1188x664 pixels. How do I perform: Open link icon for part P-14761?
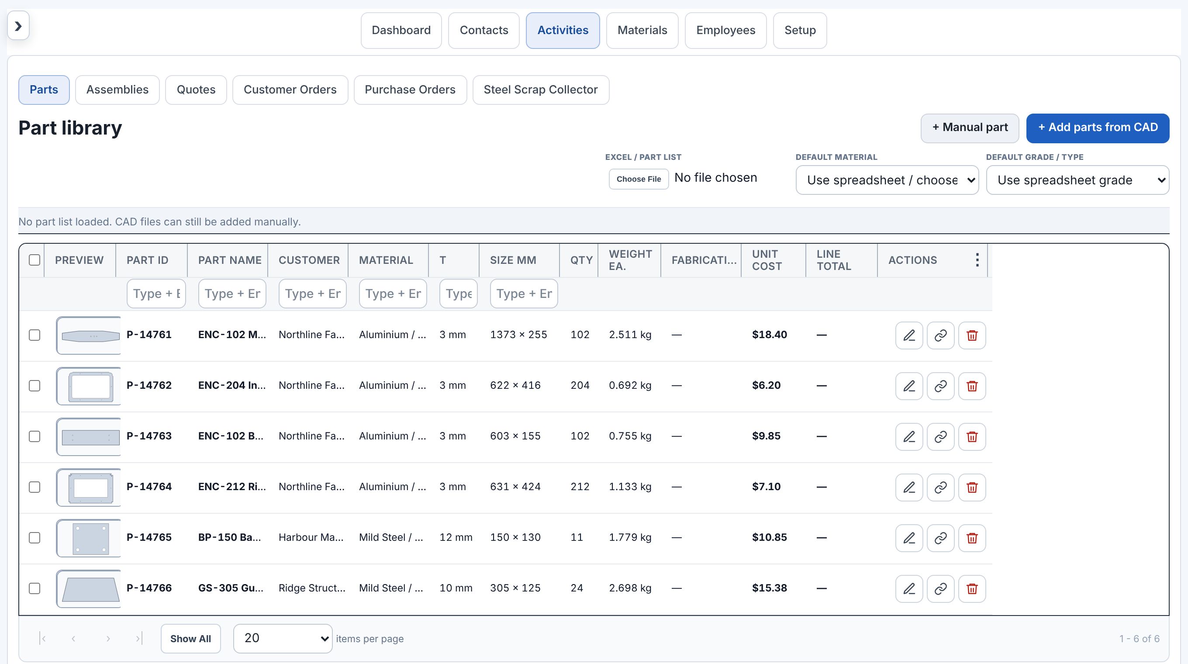940,335
